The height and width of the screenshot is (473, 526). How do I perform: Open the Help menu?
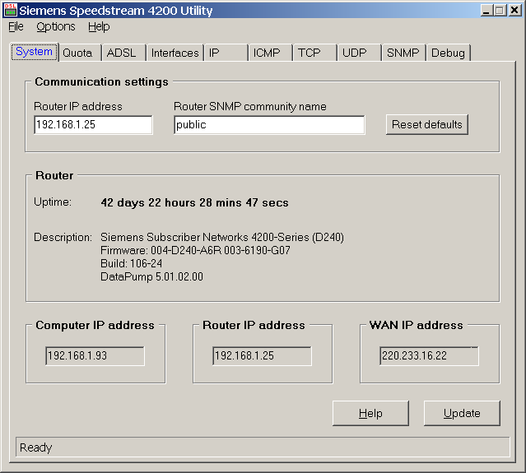[x=99, y=27]
